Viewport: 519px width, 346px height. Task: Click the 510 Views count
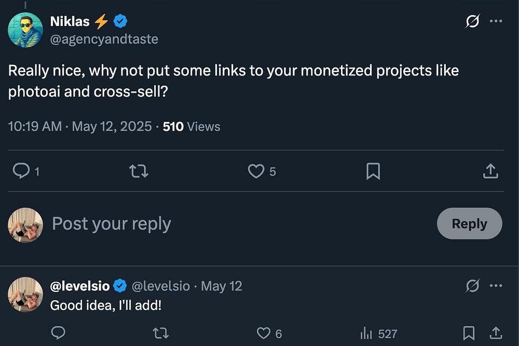191,126
